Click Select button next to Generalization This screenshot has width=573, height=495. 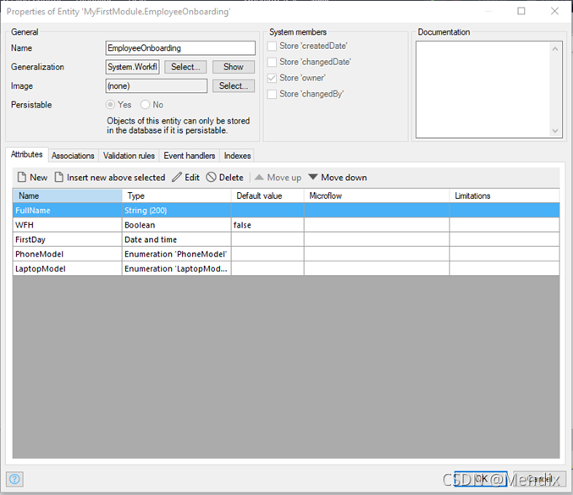tap(185, 67)
